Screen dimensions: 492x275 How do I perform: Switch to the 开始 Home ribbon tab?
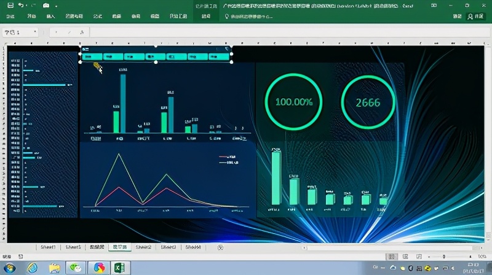31,17
